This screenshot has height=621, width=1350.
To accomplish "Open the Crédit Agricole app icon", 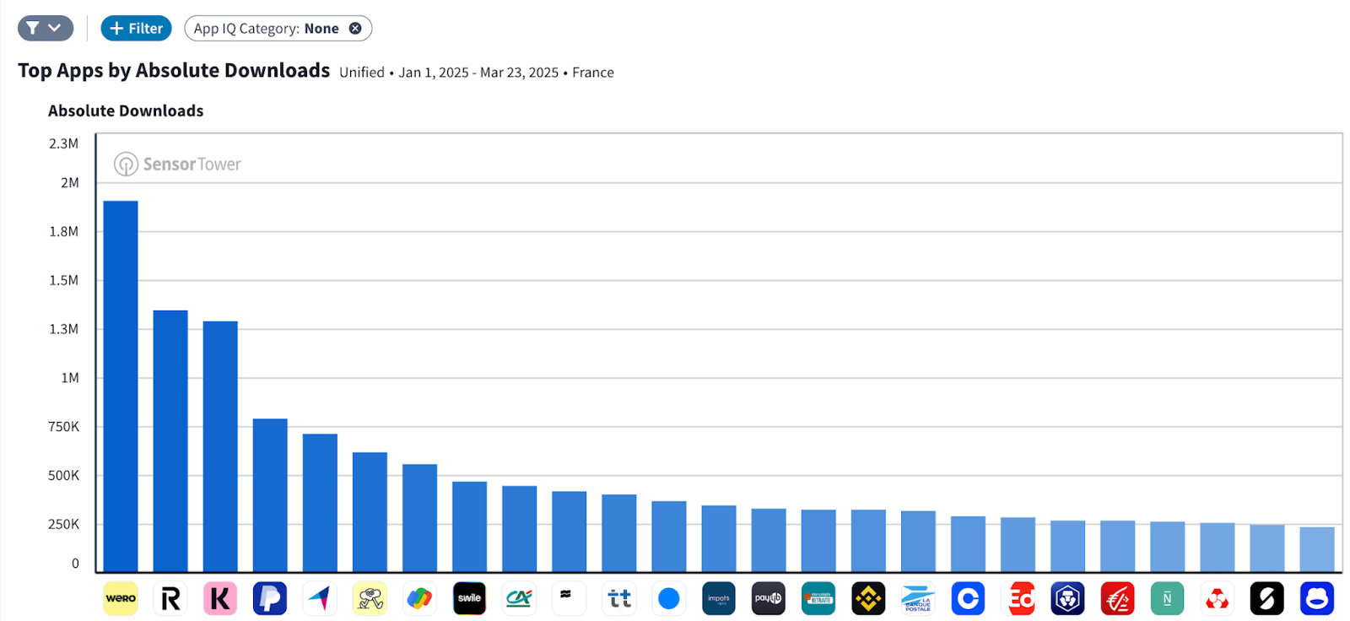I will coord(519,598).
